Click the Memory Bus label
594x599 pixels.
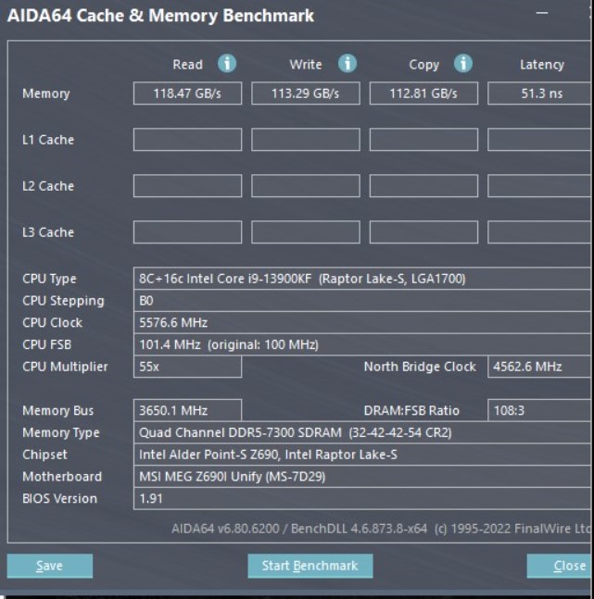[58, 411]
